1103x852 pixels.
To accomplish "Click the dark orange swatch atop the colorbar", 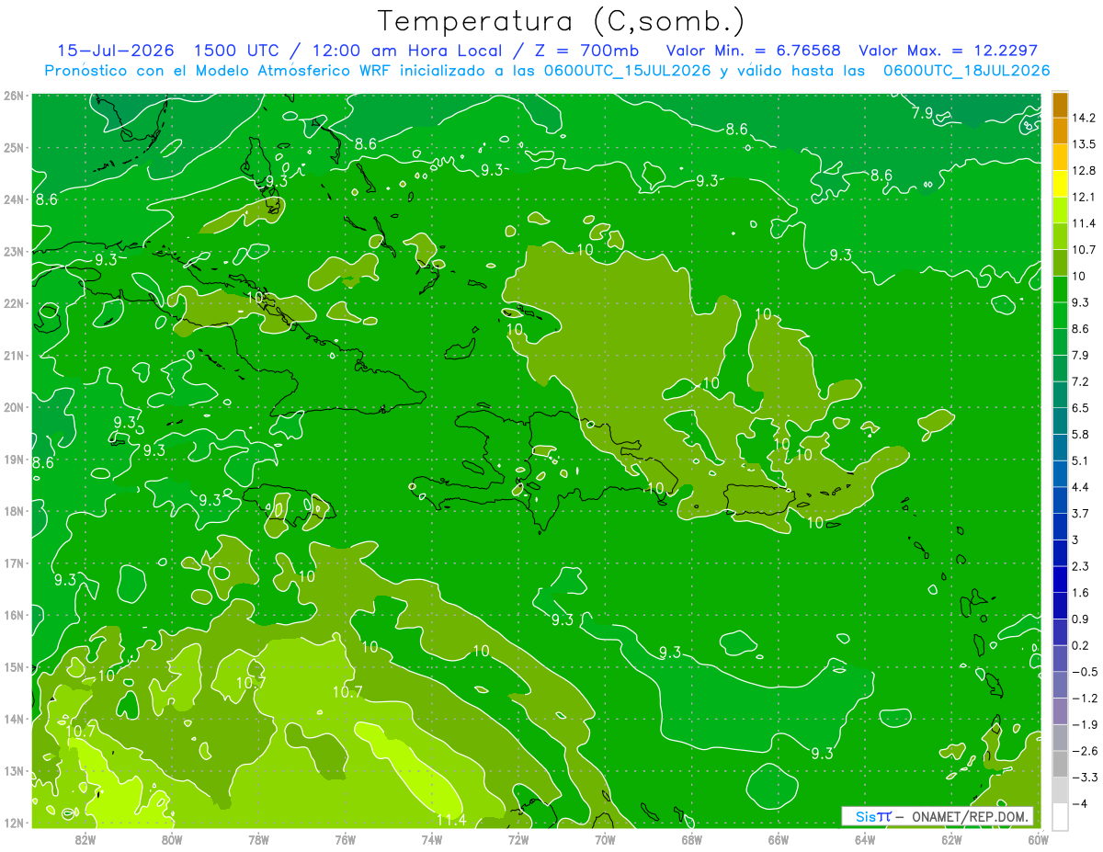I will [1060, 106].
